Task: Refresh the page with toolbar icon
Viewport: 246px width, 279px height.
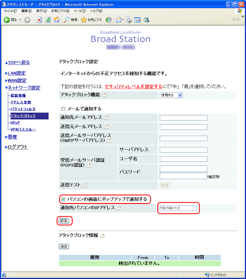Action: coord(48,20)
